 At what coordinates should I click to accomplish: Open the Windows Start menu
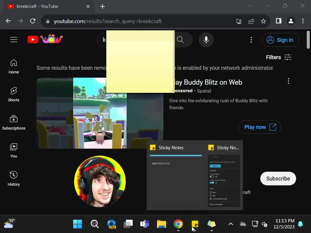click(77, 224)
